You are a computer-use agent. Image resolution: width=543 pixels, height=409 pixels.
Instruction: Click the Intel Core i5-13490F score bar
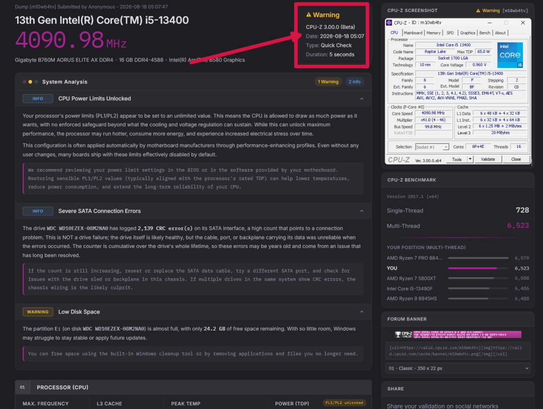[478, 288]
